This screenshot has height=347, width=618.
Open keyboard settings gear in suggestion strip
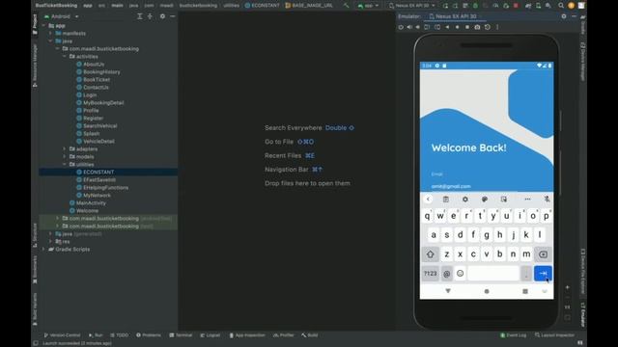click(465, 200)
